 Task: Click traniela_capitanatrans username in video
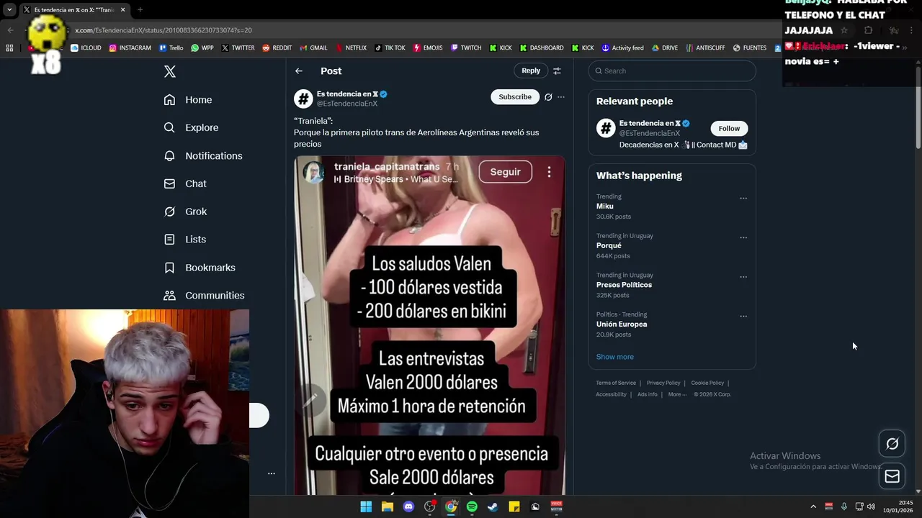point(387,166)
